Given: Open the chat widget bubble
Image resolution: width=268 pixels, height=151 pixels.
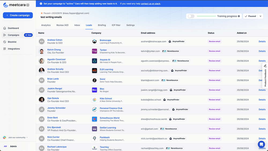Looking at the screenshot, I should [x=261, y=144].
